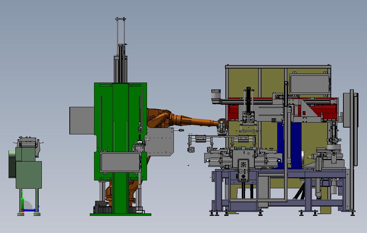Viewport: 367px width, 233px height.
Task: Select the control box with round dials
Action: (243, 170)
